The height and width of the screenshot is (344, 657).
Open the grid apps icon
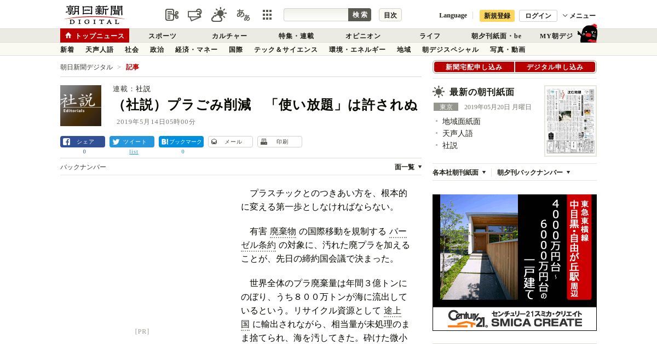(267, 15)
